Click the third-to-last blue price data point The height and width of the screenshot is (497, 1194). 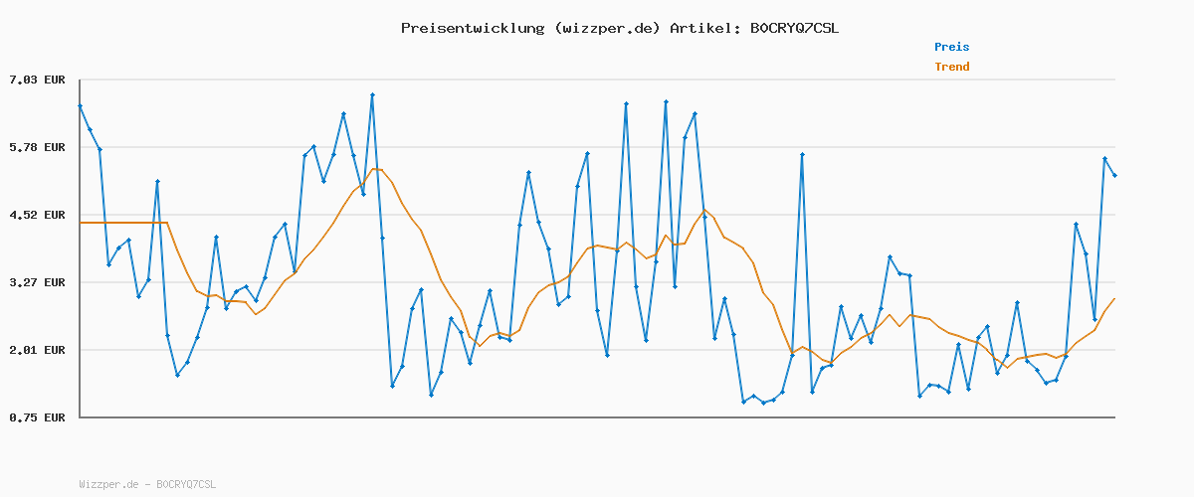(x=1094, y=320)
